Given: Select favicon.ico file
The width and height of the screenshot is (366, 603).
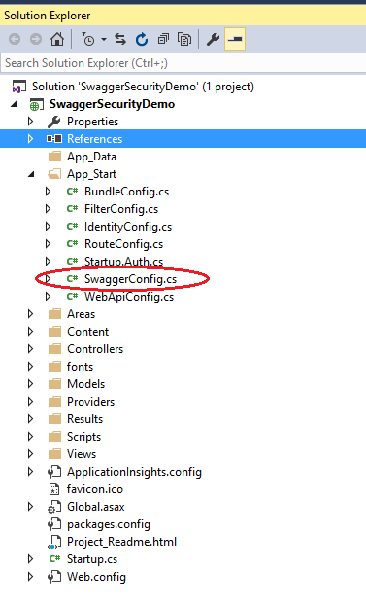Looking at the screenshot, I should pyautogui.click(x=95, y=489).
